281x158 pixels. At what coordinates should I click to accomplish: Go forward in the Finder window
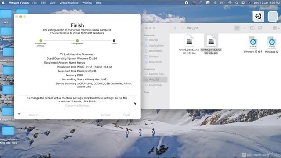(182, 28)
